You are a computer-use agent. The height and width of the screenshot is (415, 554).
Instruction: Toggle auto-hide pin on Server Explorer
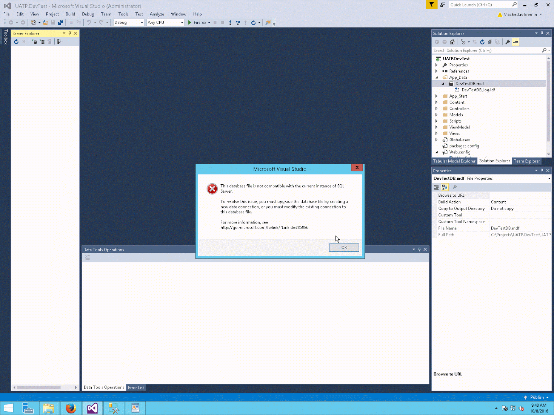click(70, 33)
